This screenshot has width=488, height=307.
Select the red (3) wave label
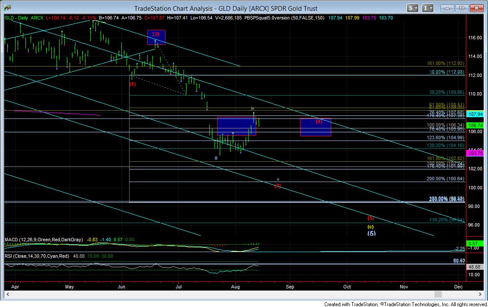tap(278, 186)
